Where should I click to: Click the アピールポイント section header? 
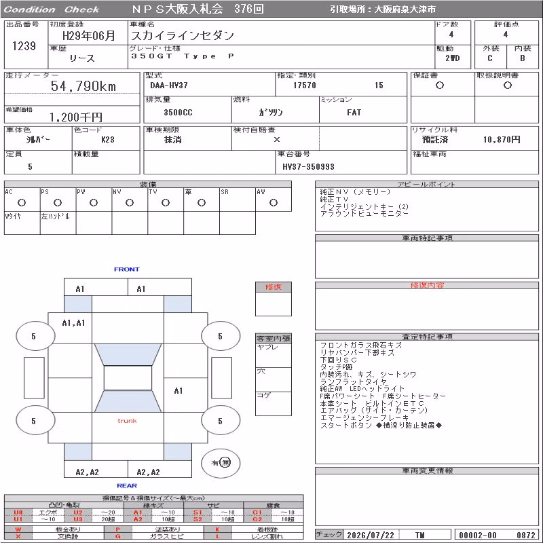[427, 184]
